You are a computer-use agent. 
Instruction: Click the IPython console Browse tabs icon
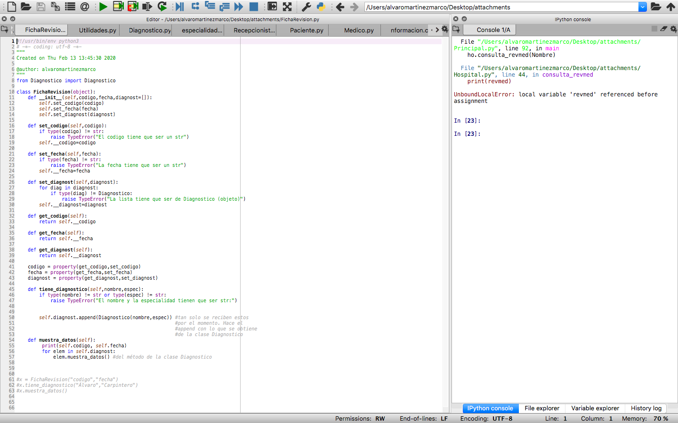[x=456, y=29]
